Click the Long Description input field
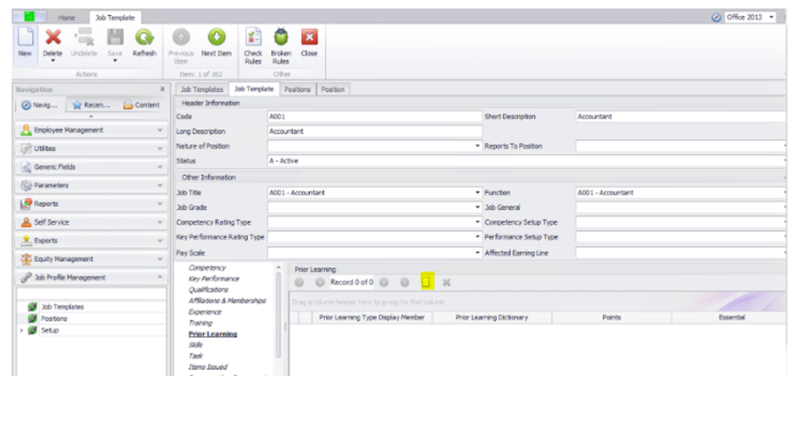797x422 pixels. pyautogui.click(x=374, y=131)
